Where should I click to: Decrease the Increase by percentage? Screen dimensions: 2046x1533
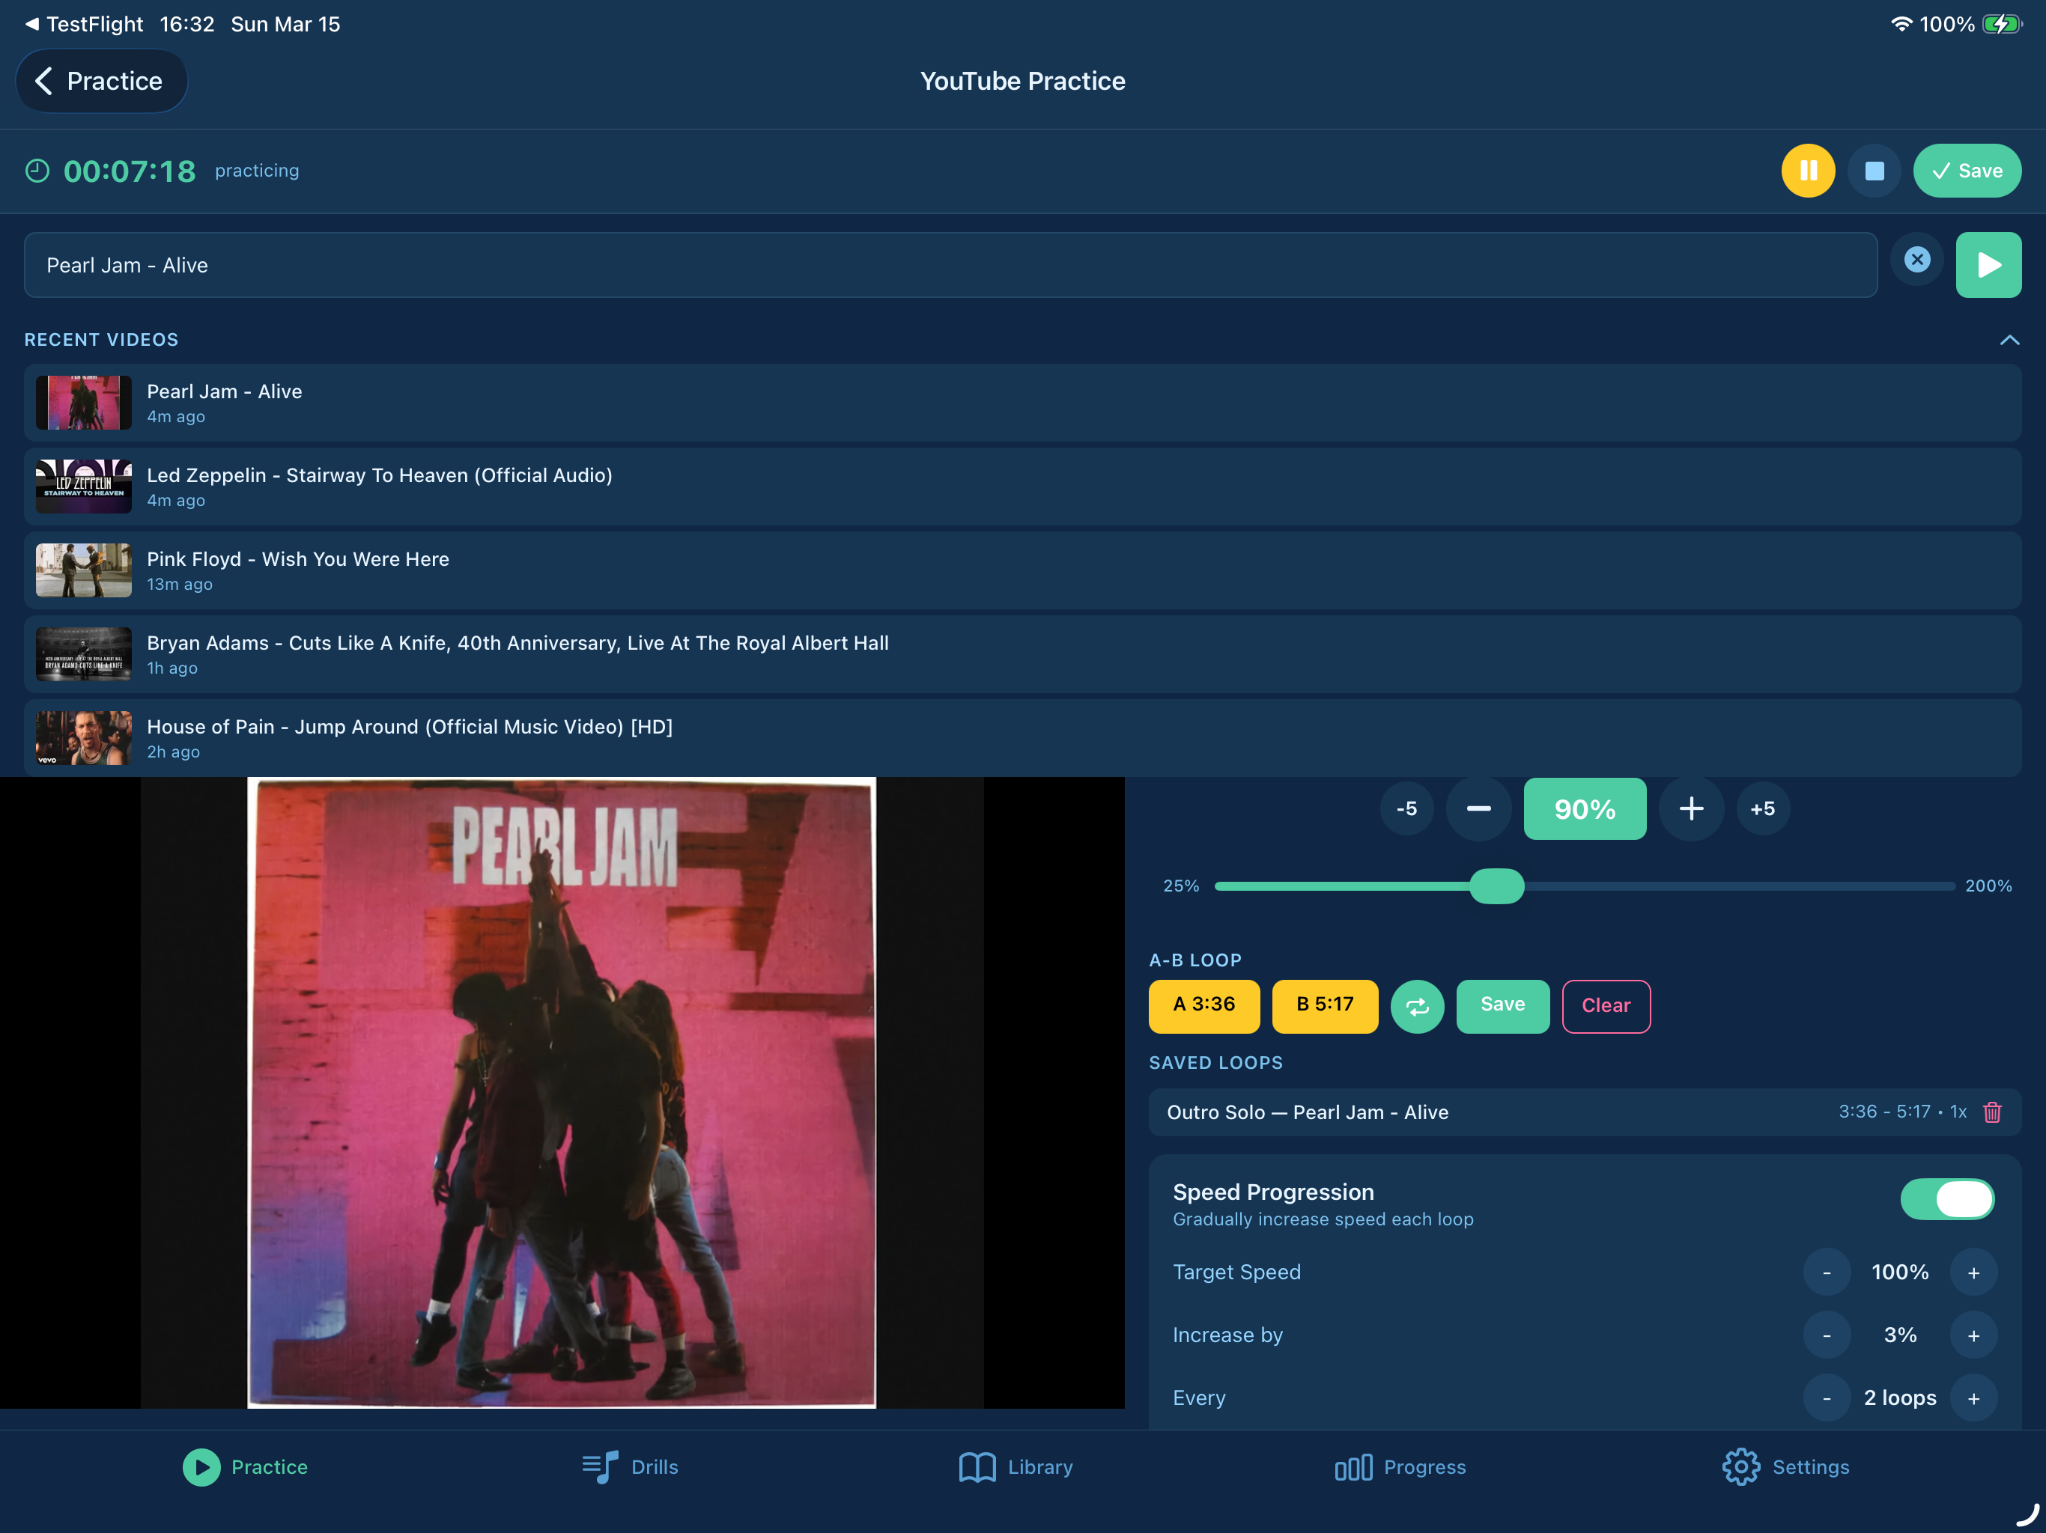(1826, 1336)
